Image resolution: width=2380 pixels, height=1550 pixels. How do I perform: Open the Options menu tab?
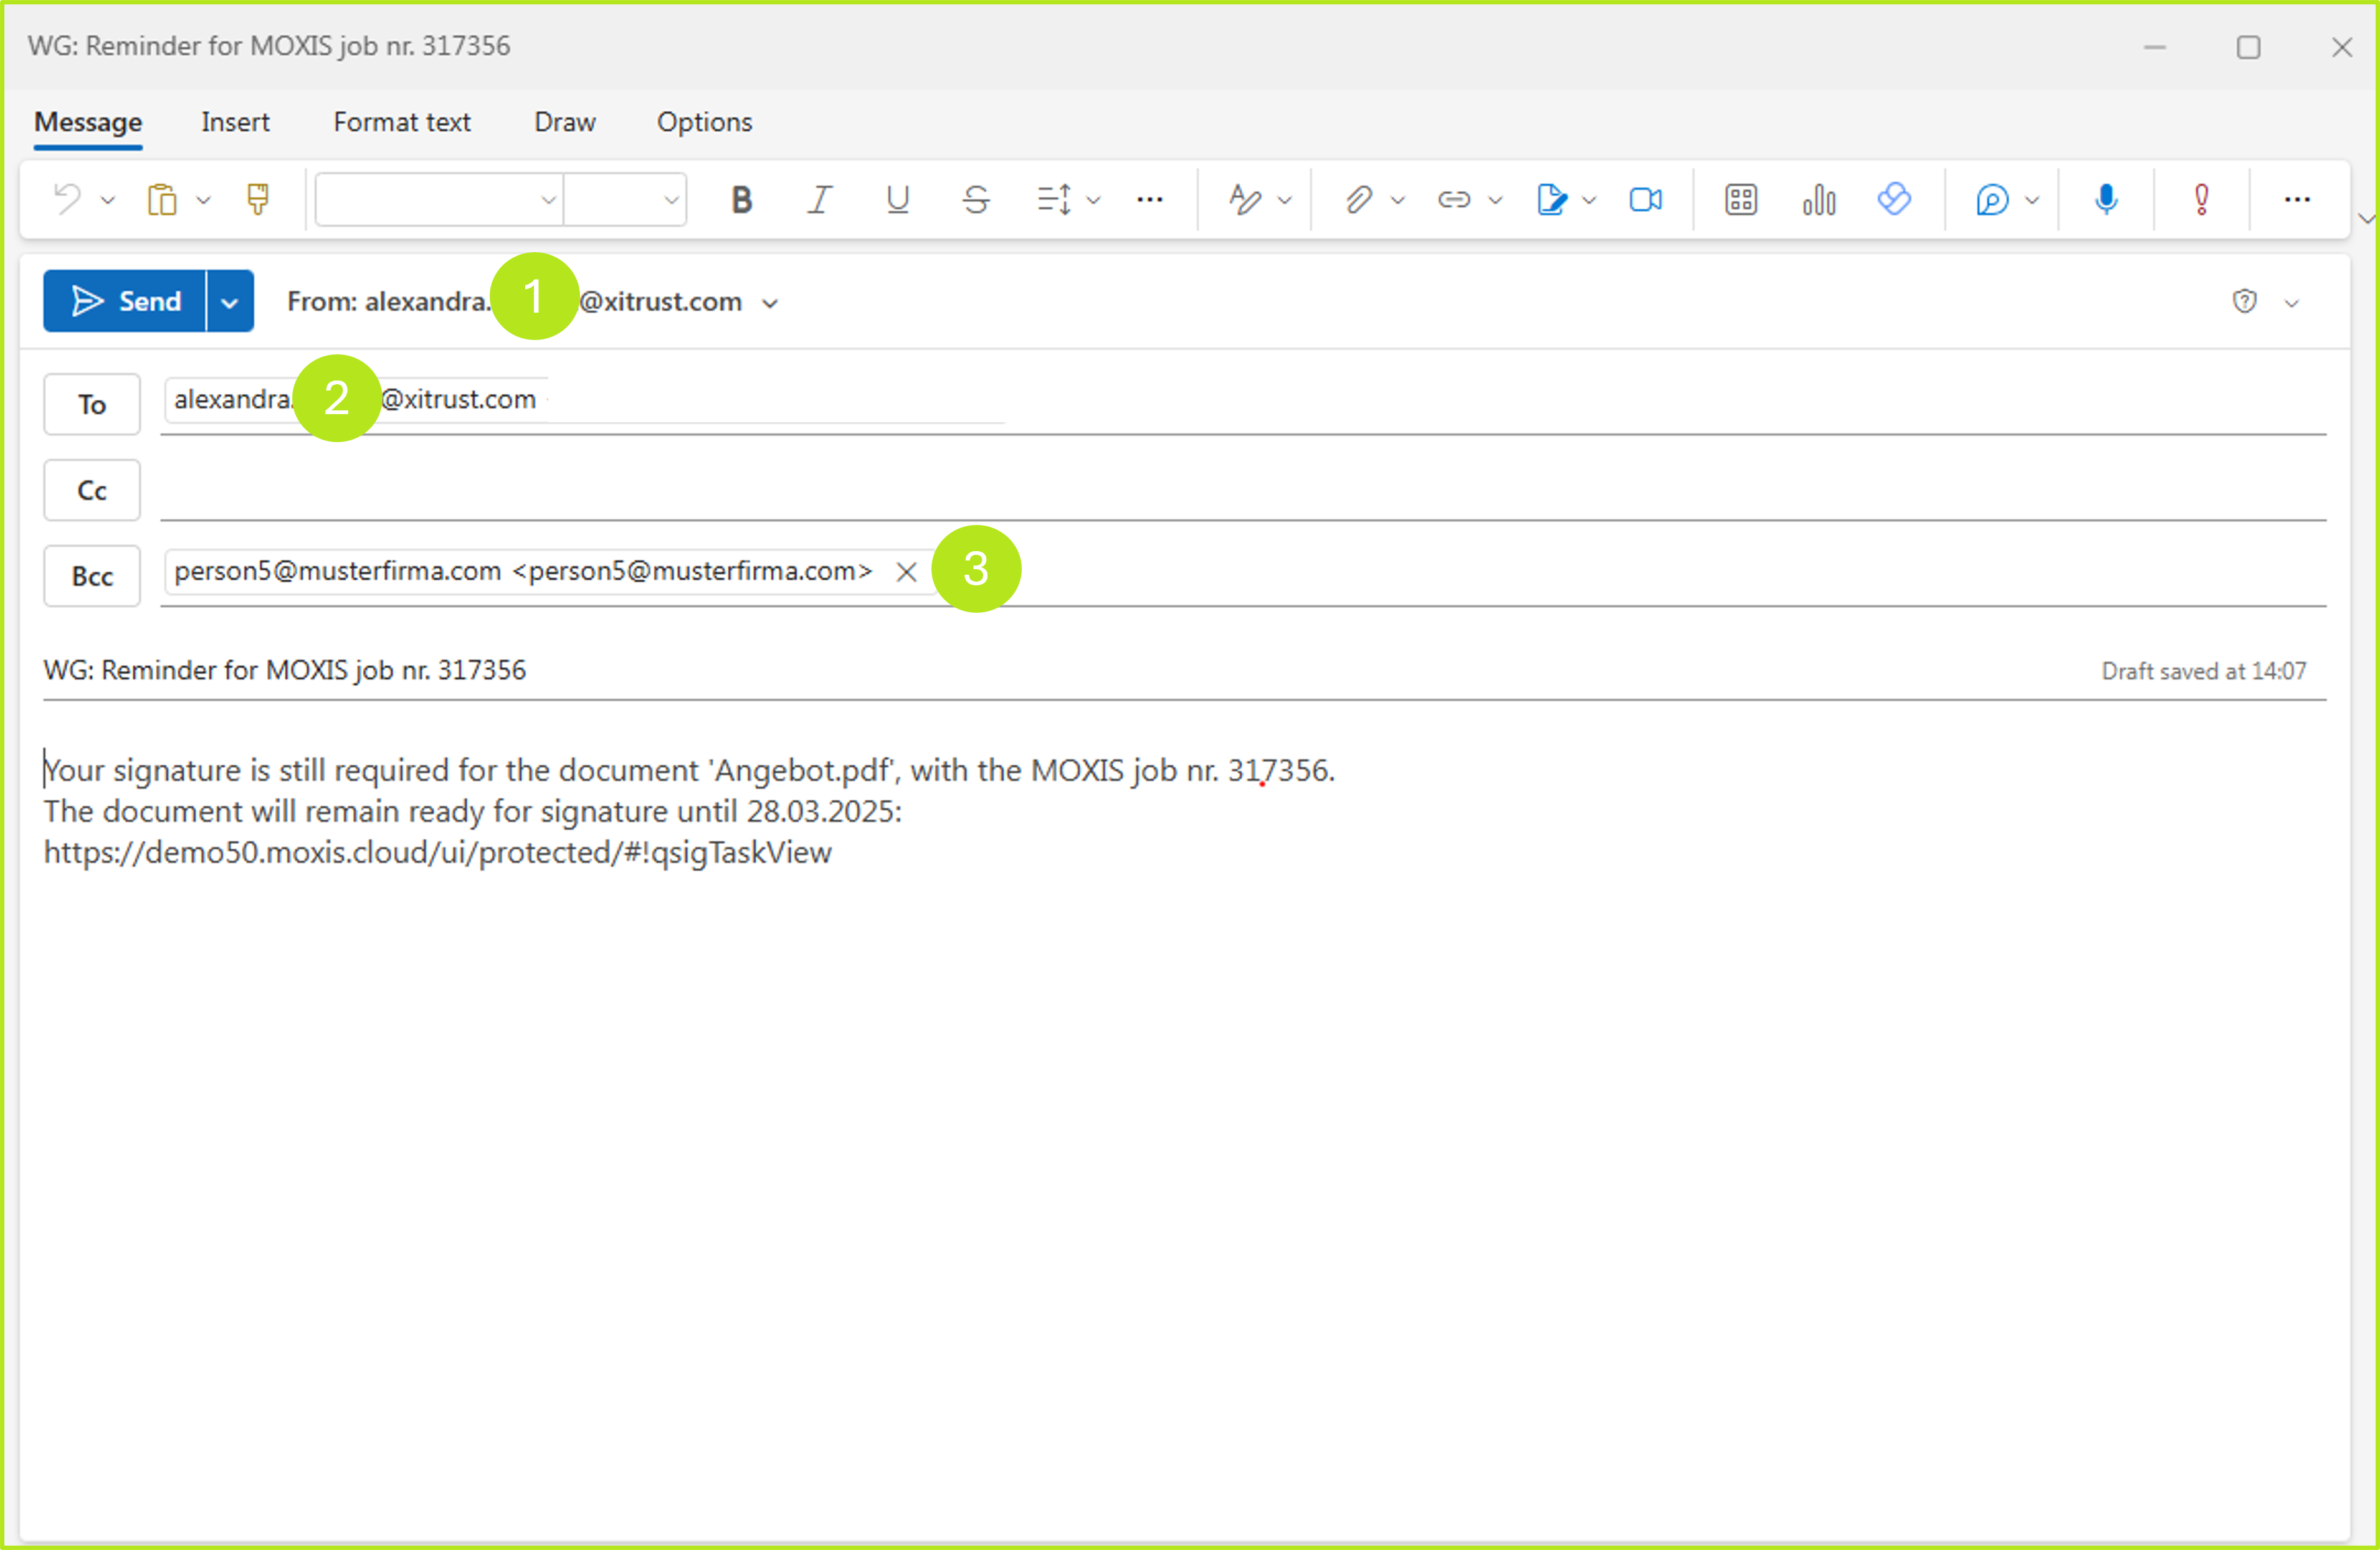click(x=704, y=122)
